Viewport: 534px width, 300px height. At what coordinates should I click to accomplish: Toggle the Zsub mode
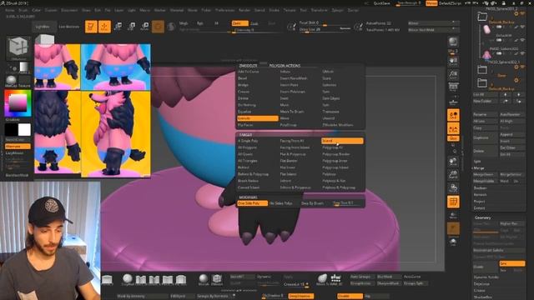click(x=254, y=23)
